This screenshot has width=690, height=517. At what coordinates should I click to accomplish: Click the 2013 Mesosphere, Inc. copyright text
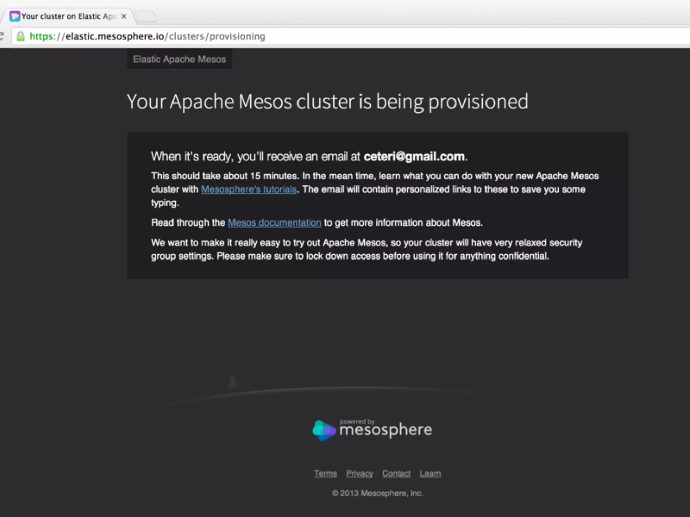(x=377, y=493)
